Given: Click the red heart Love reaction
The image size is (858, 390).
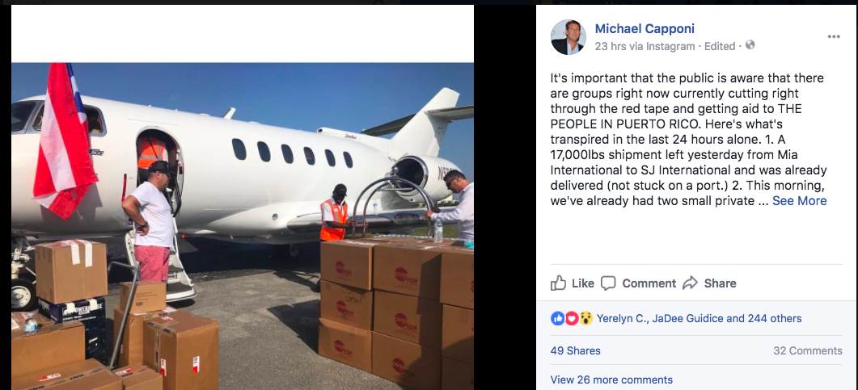Looking at the screenshot, I should coord(569,318).
